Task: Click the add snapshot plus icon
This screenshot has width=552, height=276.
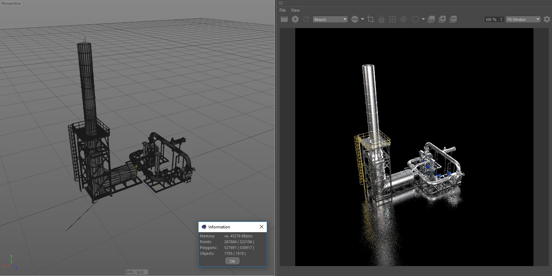Action: point(442,19)
